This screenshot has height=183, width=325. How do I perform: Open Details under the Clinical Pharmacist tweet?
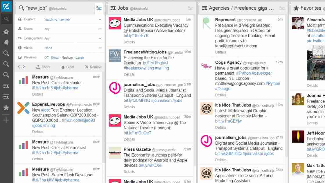pos(37,159)
